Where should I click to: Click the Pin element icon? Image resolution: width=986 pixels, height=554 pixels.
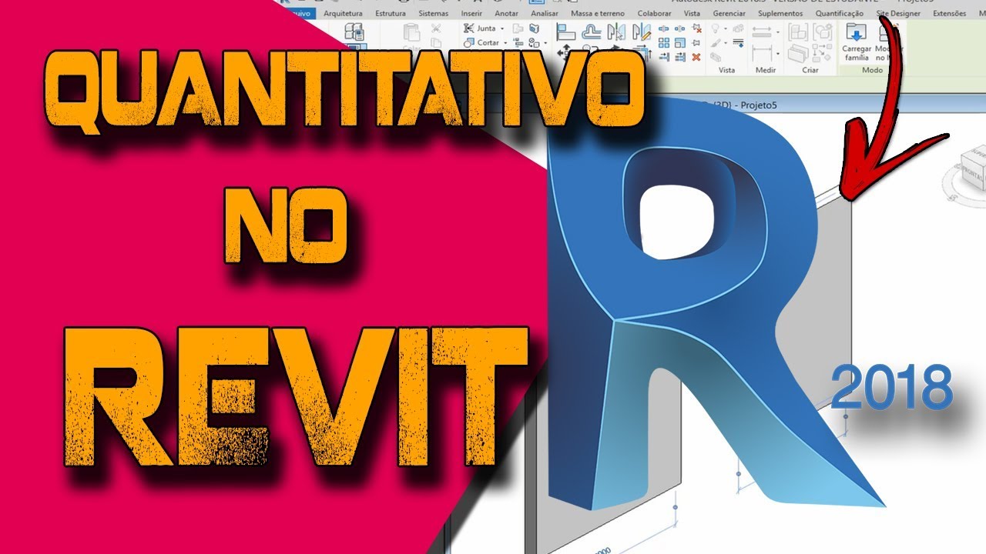pos(696,43)
